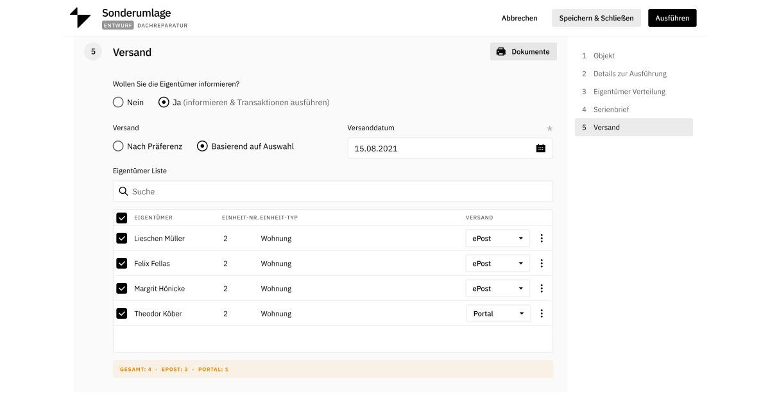Go to step 1 Objekt

(x=634, y=56)
